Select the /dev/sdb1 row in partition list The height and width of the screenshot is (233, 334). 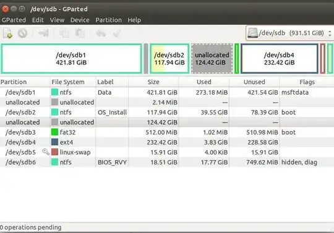[x=167, y=92]
